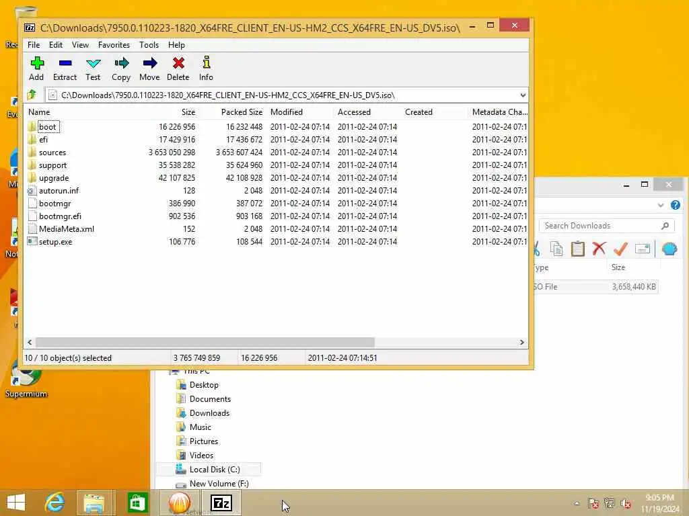
Task: Sort by the Created column
Action: [419, 112]
